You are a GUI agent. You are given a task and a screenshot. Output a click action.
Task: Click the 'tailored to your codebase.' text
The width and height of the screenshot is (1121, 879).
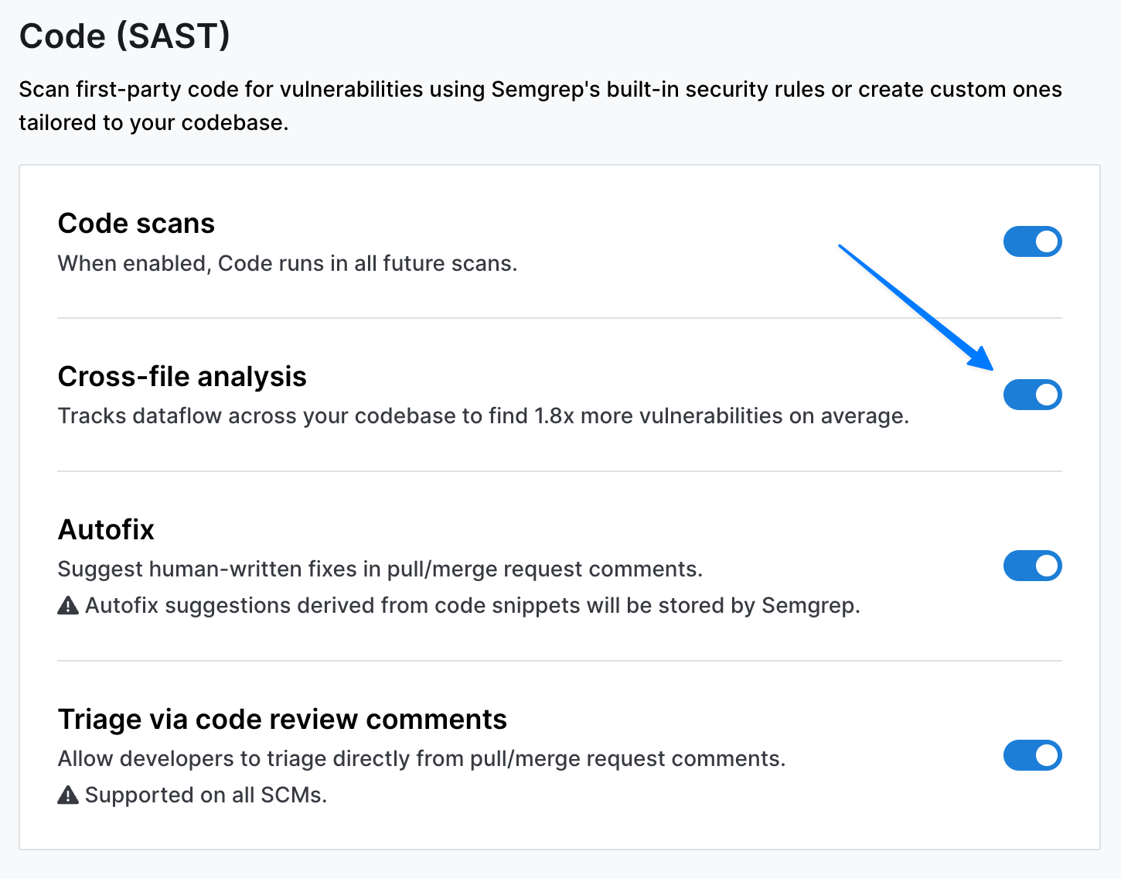(x=153, y=123)
